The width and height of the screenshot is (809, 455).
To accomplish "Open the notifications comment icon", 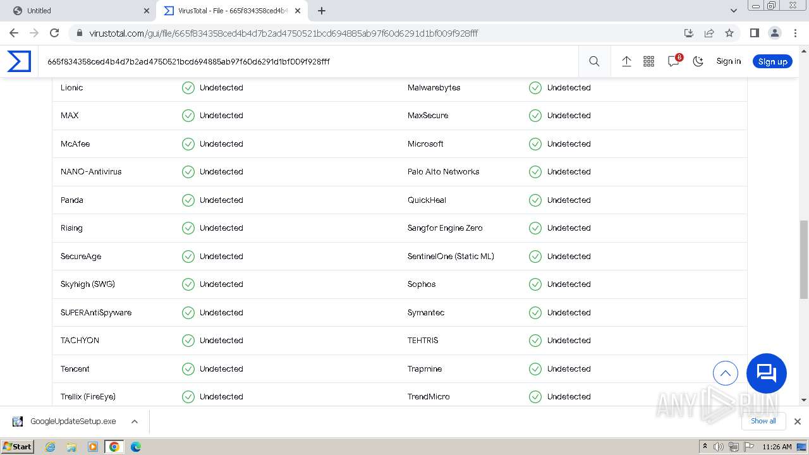I will pos(673,61).
